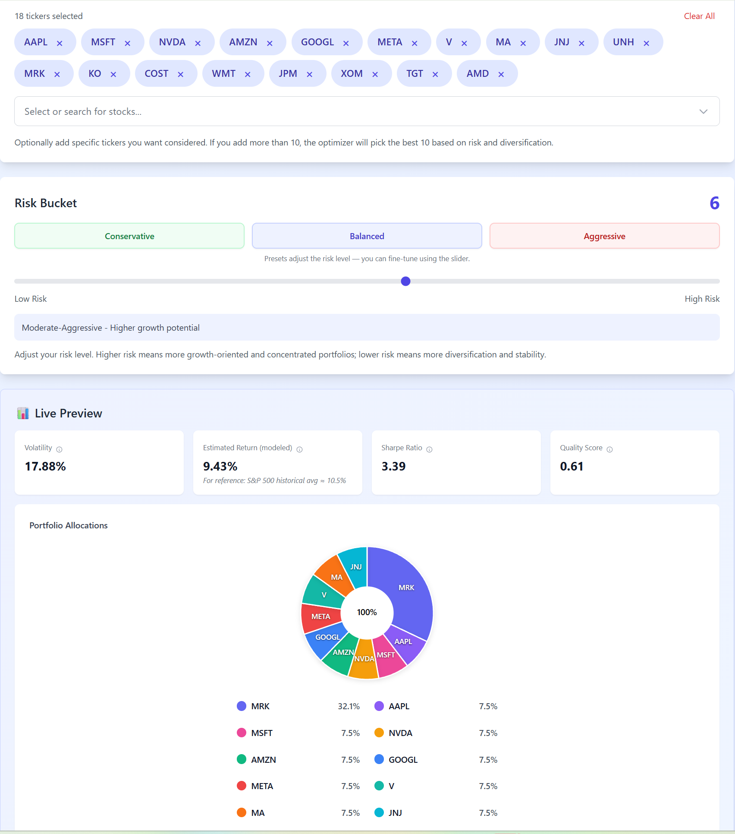Remove the XOM ticker chip

[375, 73]
